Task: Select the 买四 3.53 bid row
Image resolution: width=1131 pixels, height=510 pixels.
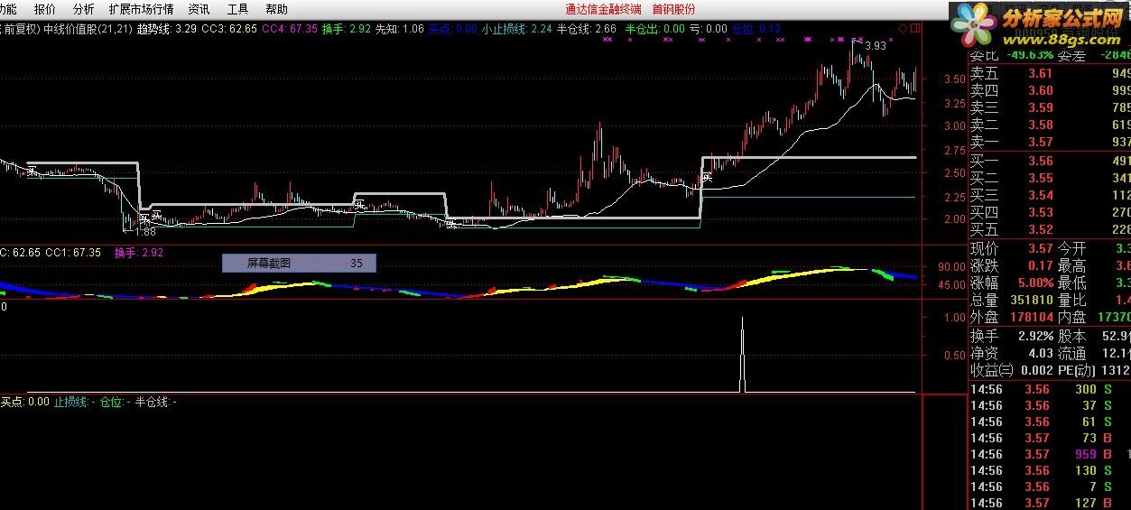Action: coord(1050,213)
